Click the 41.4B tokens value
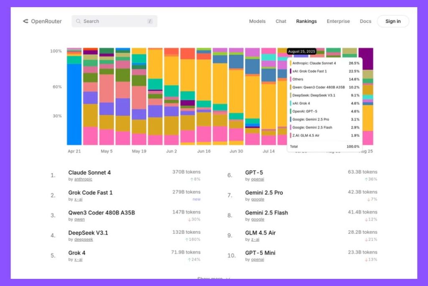428x286 pixels. tap(362, 212)
